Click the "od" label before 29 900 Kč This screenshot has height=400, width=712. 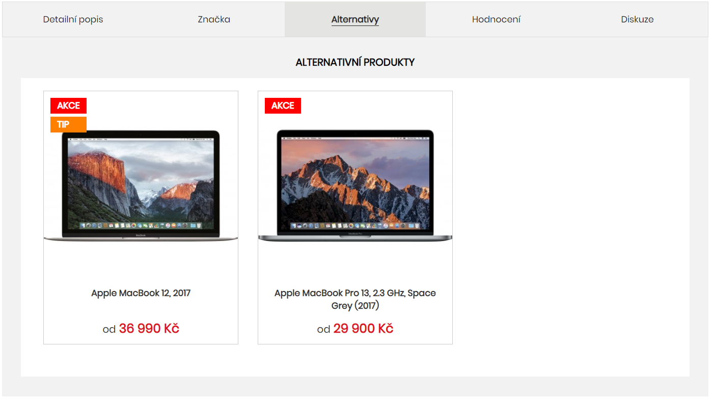coord(323,330)
